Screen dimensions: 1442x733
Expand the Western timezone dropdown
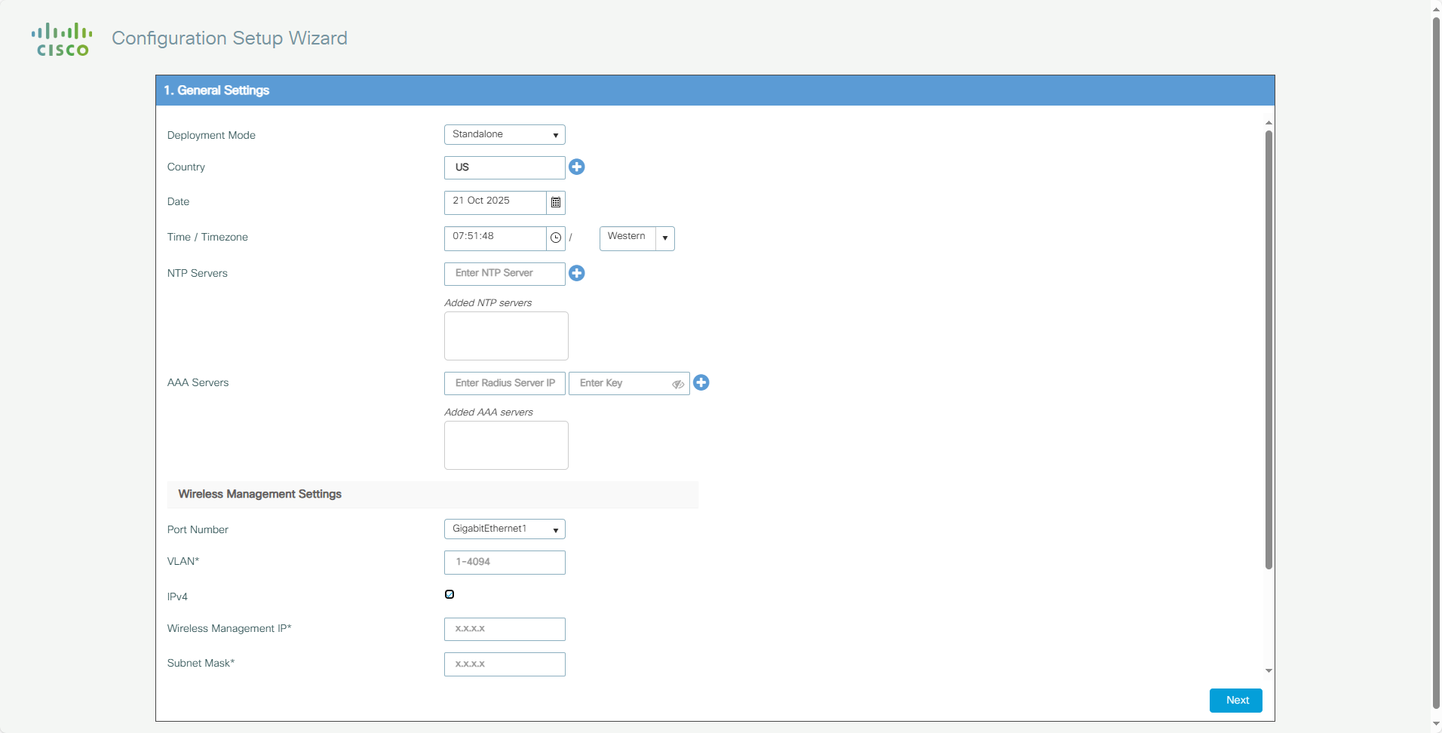coord(664,238)
